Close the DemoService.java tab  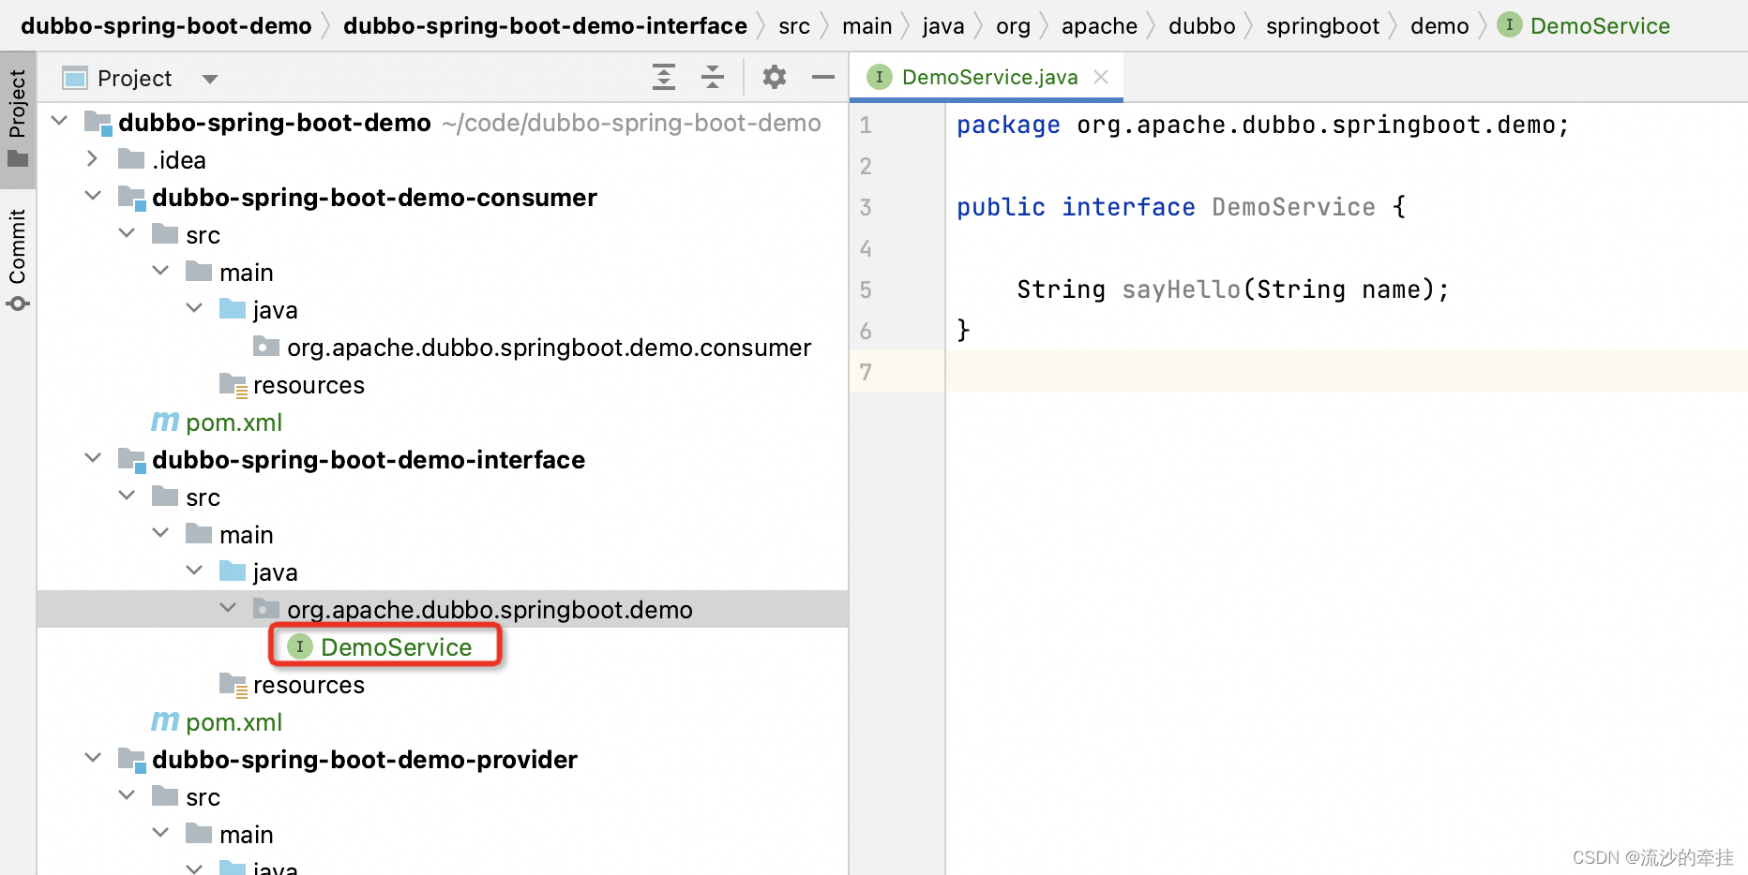click(x=1100, y=77)
